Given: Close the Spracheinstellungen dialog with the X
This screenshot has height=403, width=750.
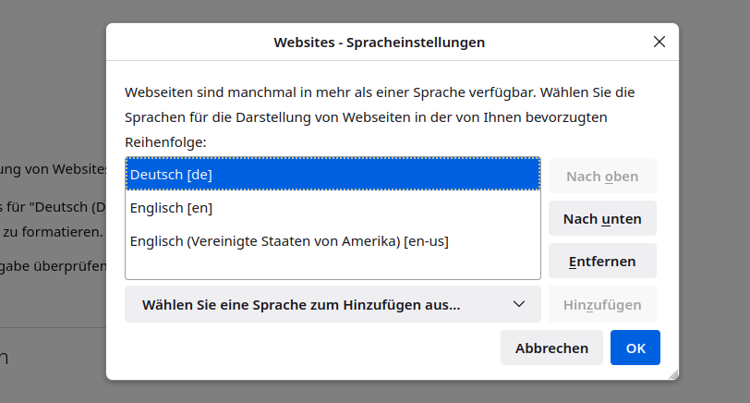Looking at the screenshot, I should pos(659,42).
